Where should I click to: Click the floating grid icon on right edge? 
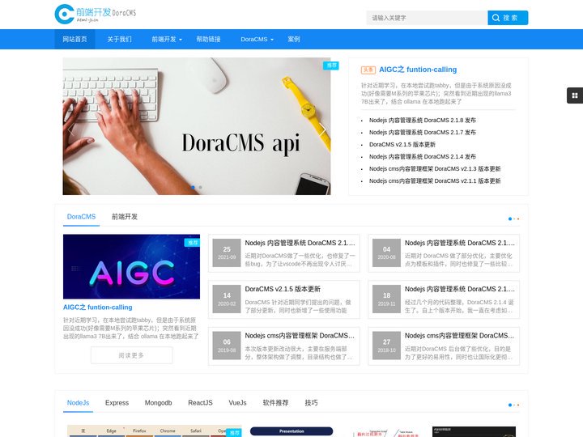pos(574,95)
